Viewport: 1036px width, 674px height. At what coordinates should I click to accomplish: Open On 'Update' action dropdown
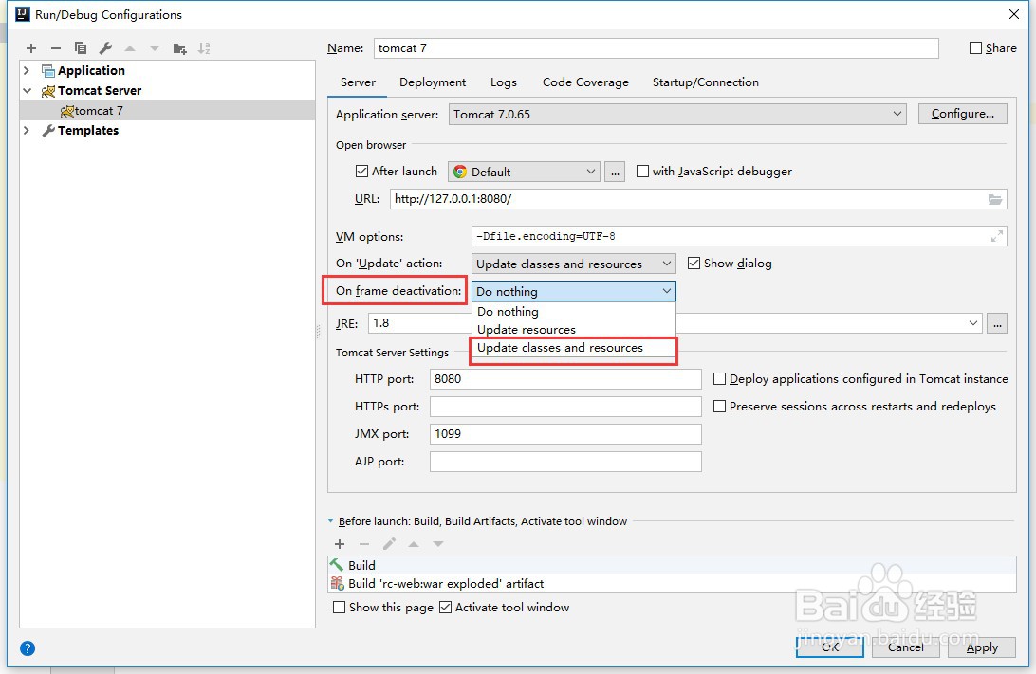573,264
